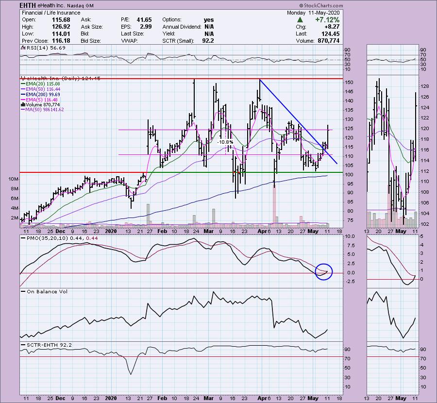Click the Annual Dividend N/A value
The image size is (437, 403).
click(x=209, y=27)
